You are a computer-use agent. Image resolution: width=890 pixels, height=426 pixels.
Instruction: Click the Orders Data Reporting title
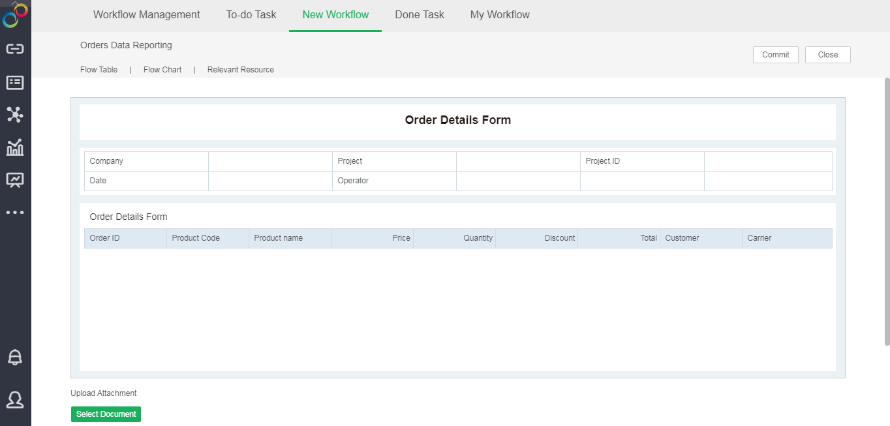point(126,45)
